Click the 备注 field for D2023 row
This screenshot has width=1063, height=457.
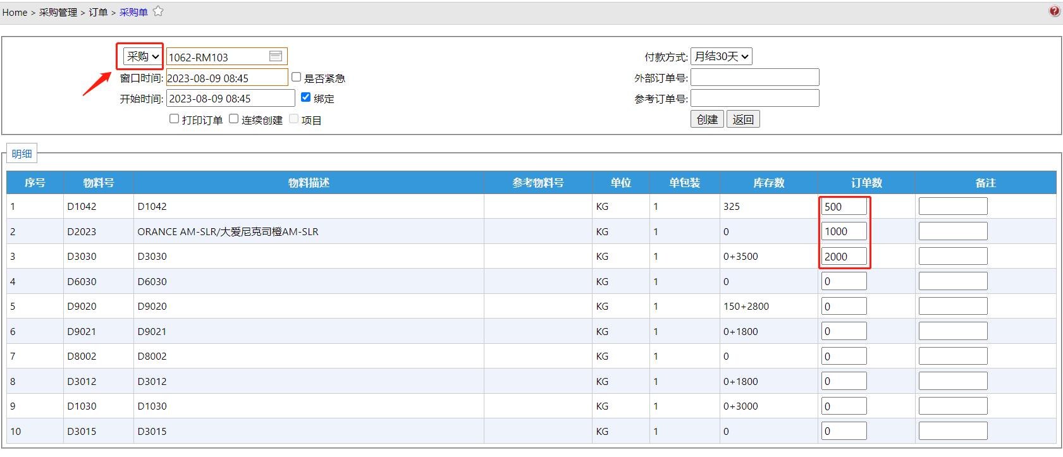pos(952,231)
